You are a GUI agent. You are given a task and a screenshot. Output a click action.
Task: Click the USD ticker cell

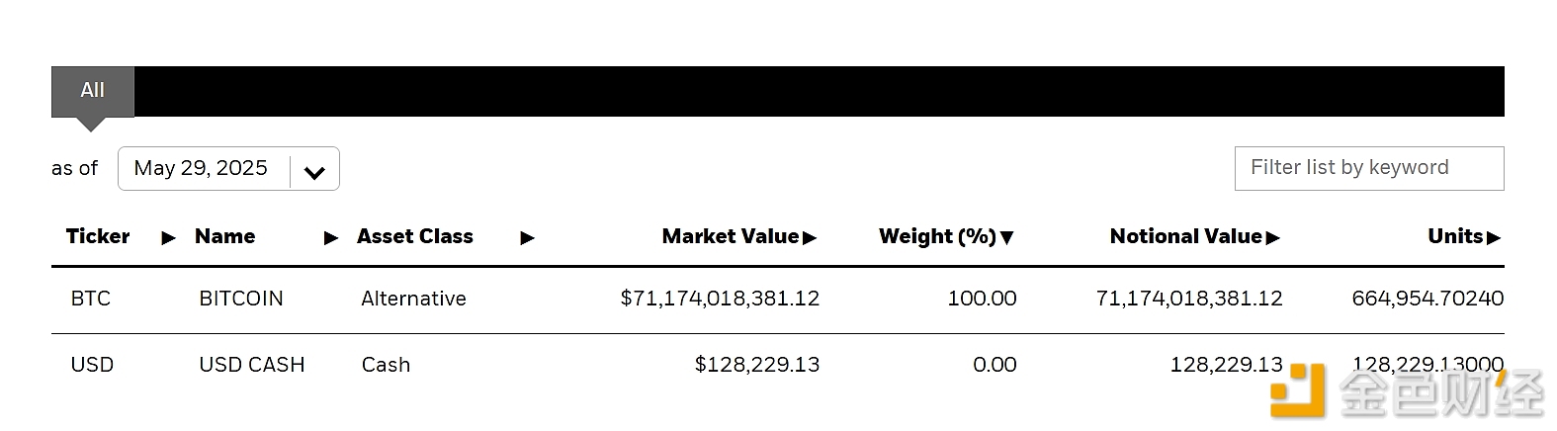tap(92, 365)
